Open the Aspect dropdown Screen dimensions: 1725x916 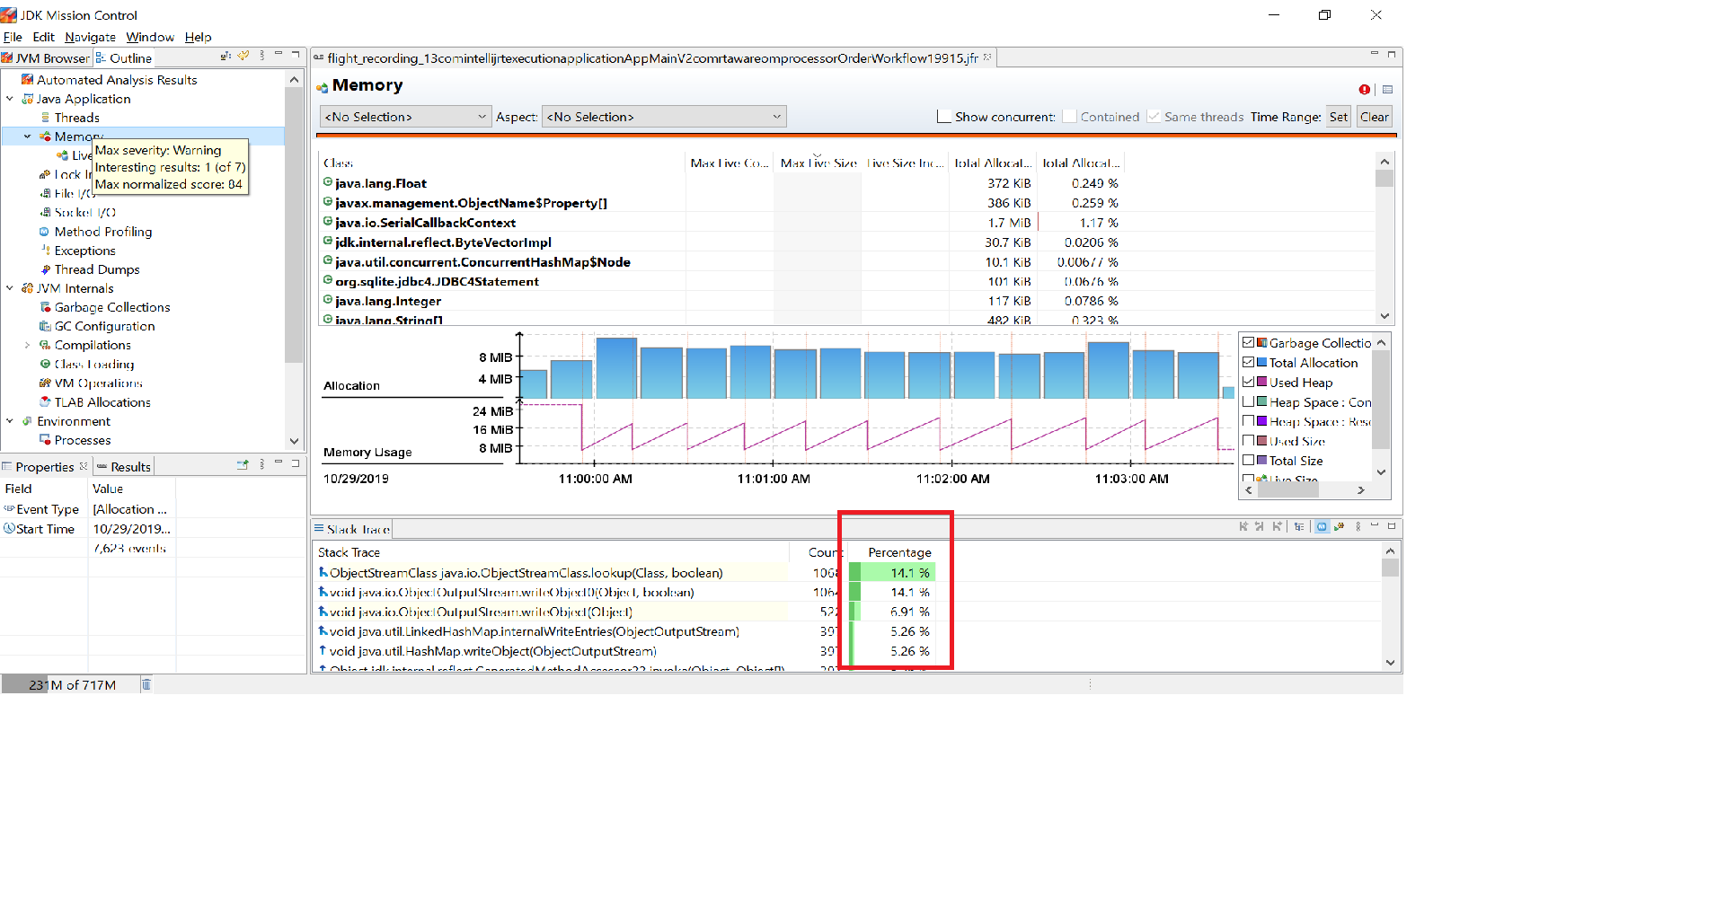coord(663,117)
